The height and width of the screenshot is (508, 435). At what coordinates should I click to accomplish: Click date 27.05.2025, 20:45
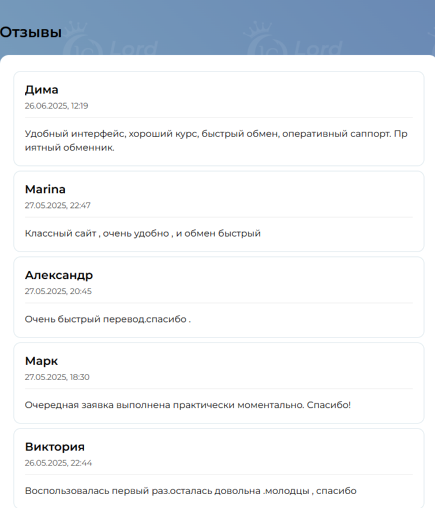58,291
